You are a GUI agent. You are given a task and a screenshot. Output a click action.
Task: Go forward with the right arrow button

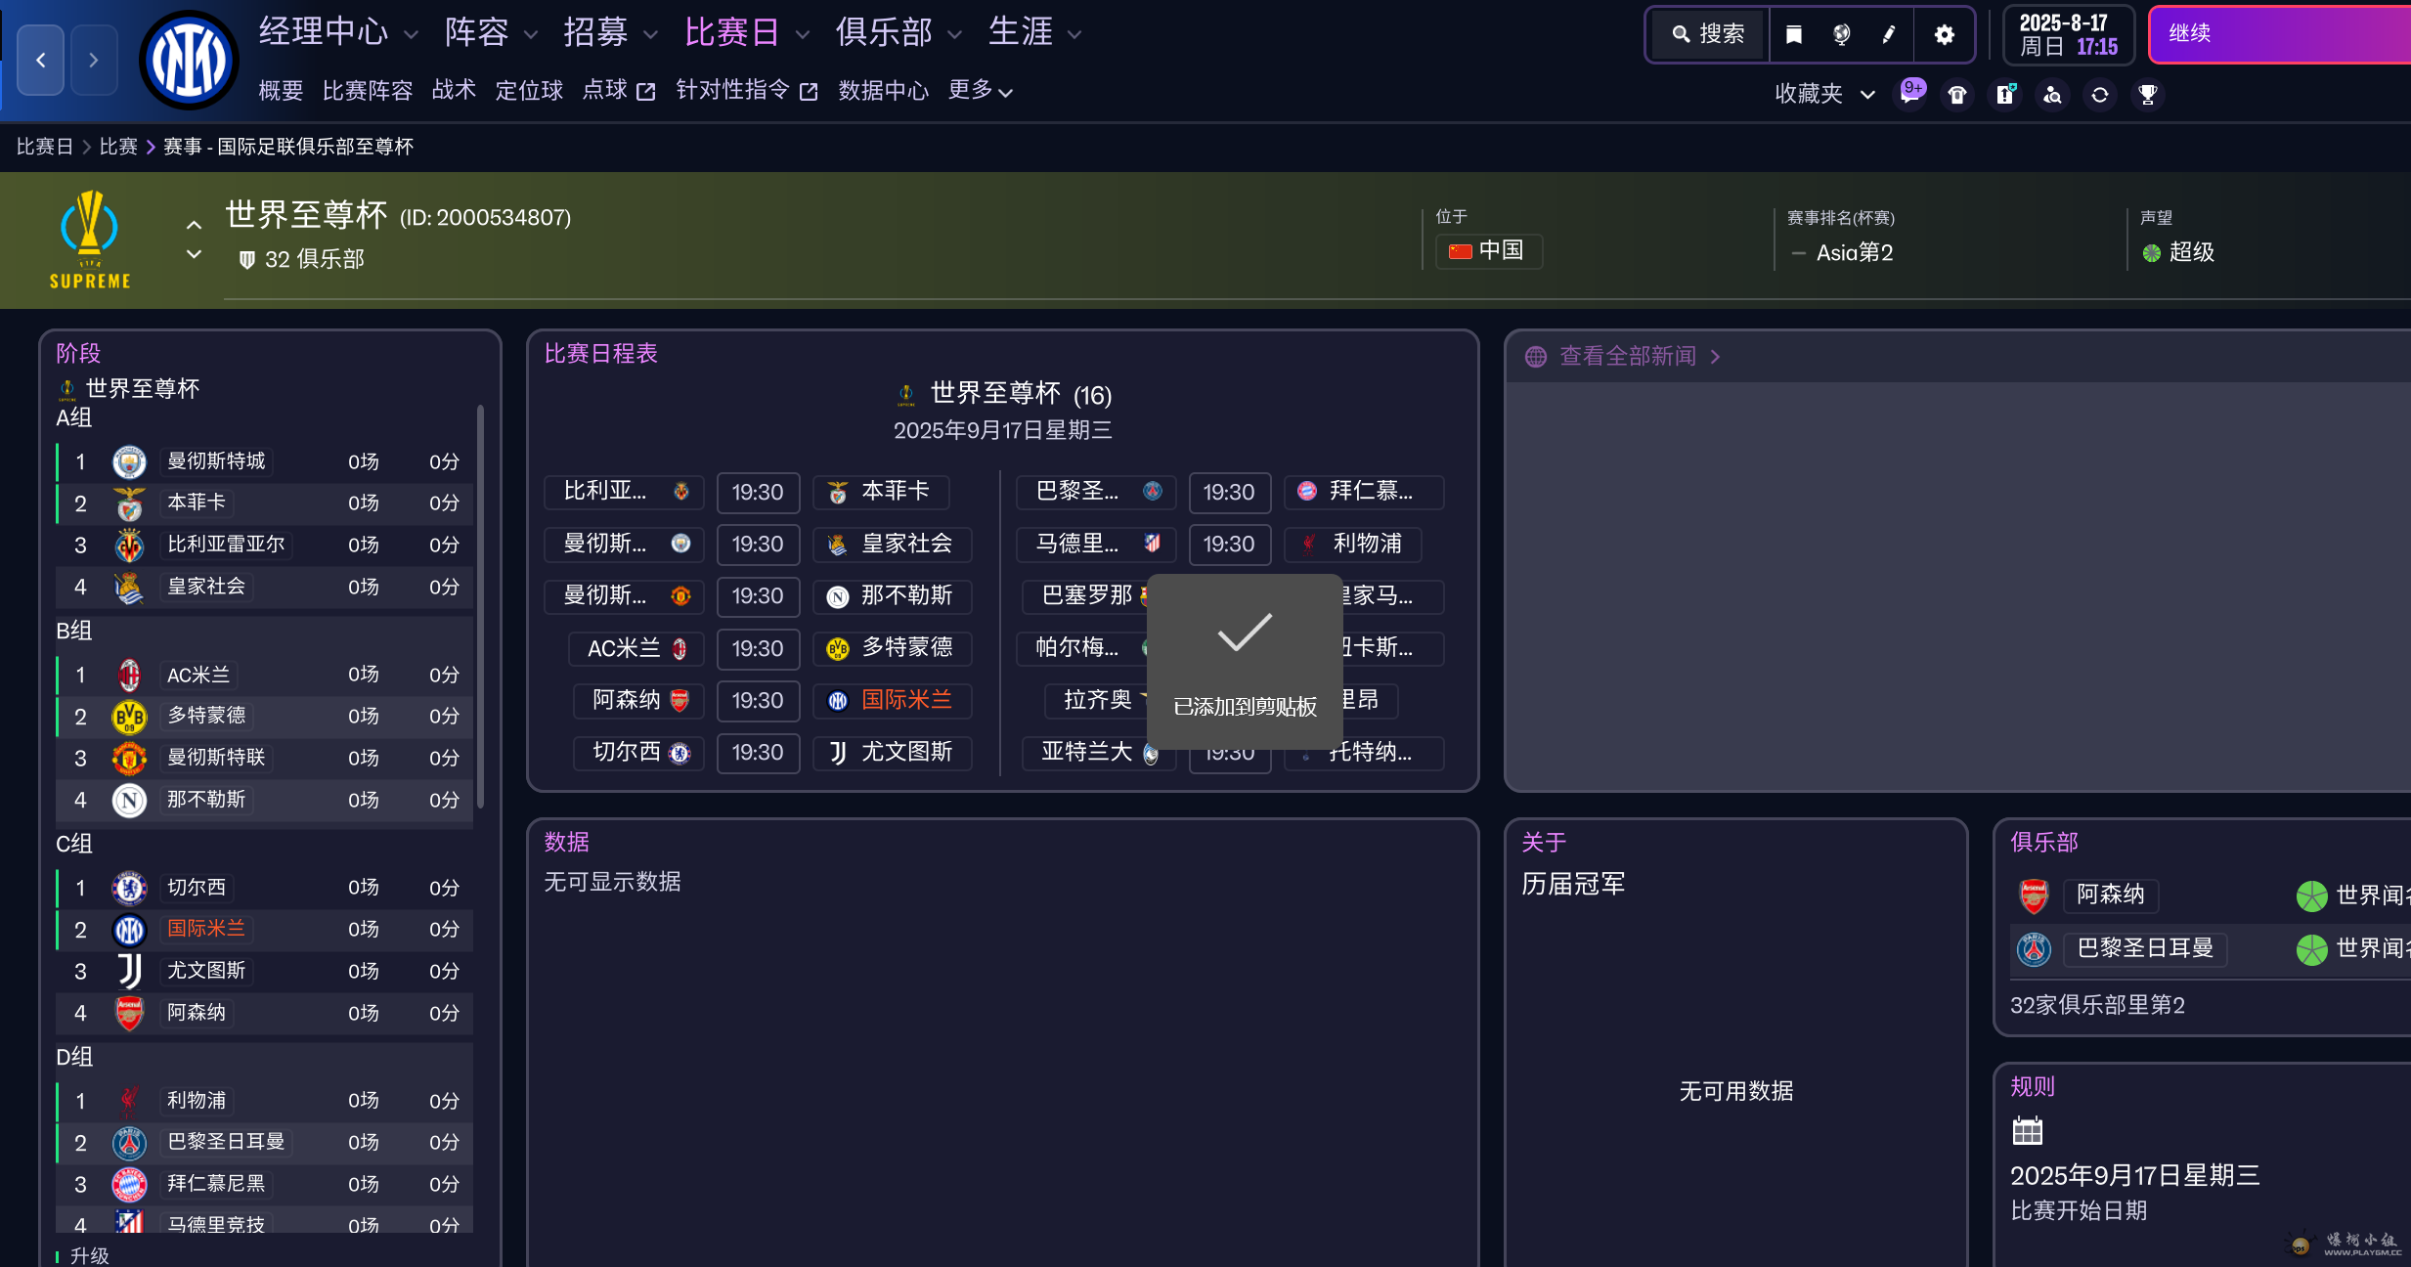tap(94, 61)
